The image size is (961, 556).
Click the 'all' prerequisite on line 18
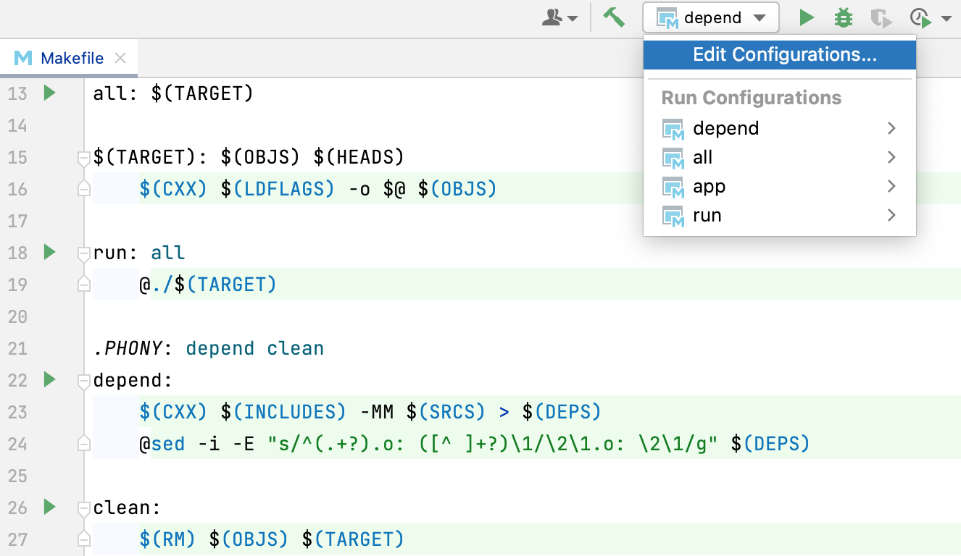coord(168,253)
